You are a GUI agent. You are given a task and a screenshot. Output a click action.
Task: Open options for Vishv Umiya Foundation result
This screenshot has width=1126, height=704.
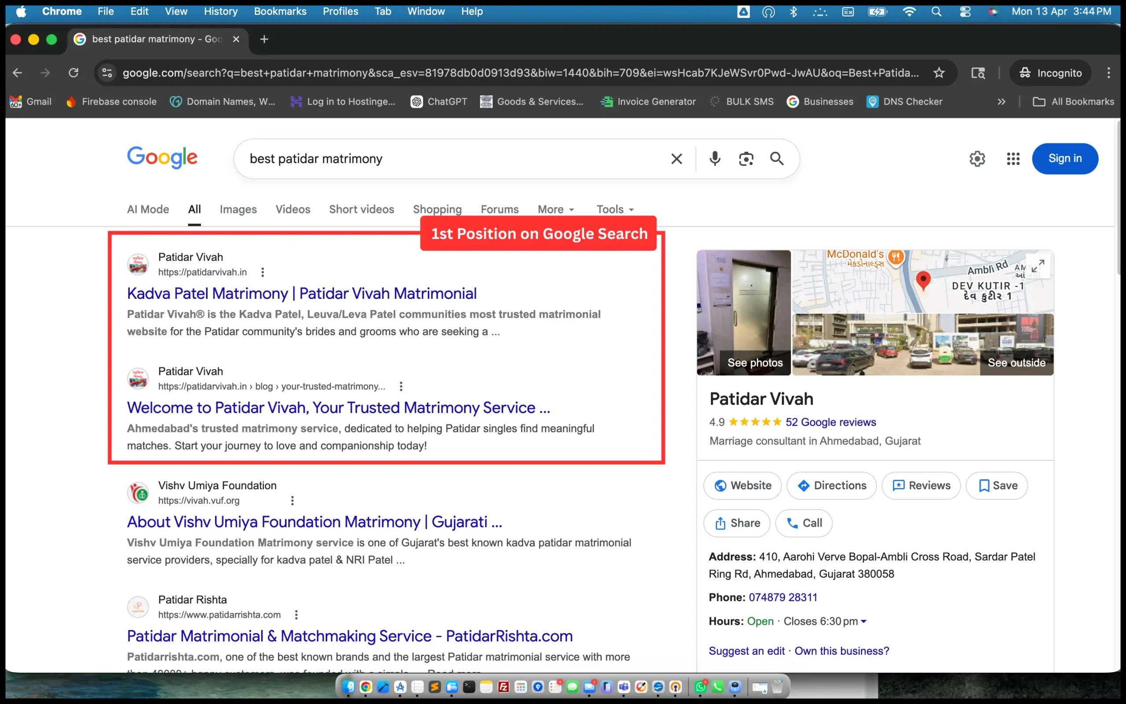point(292,501)
